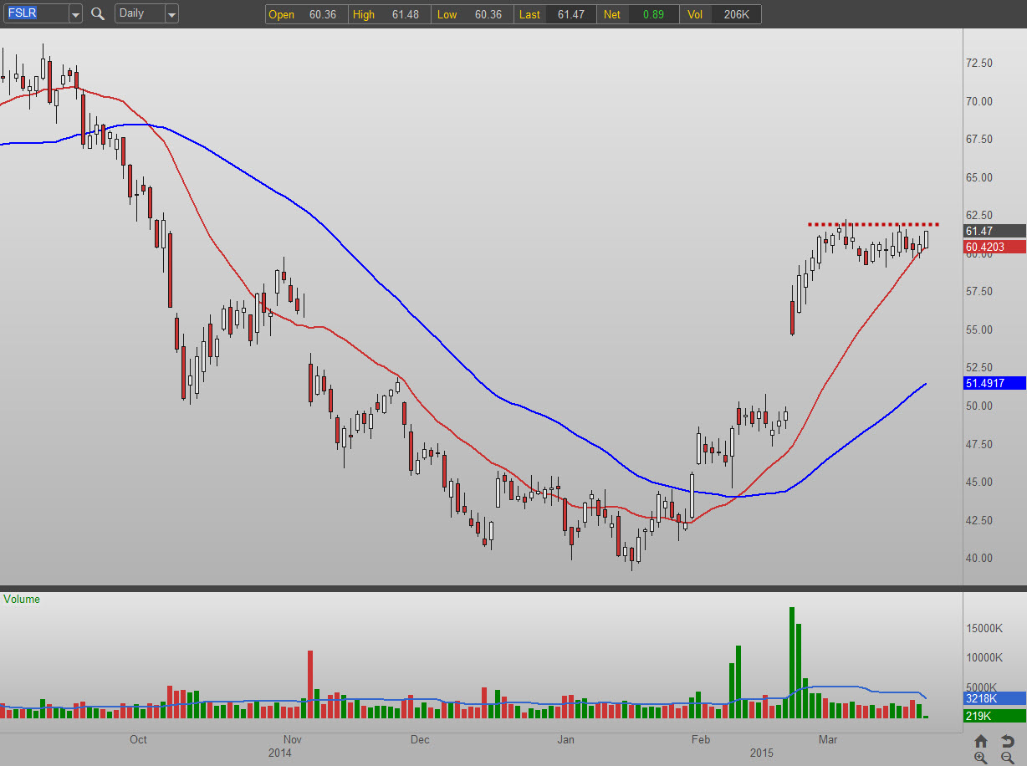Click the red dotted resistance line
This screenshot has height=766, width=1027.
[870, 224]
